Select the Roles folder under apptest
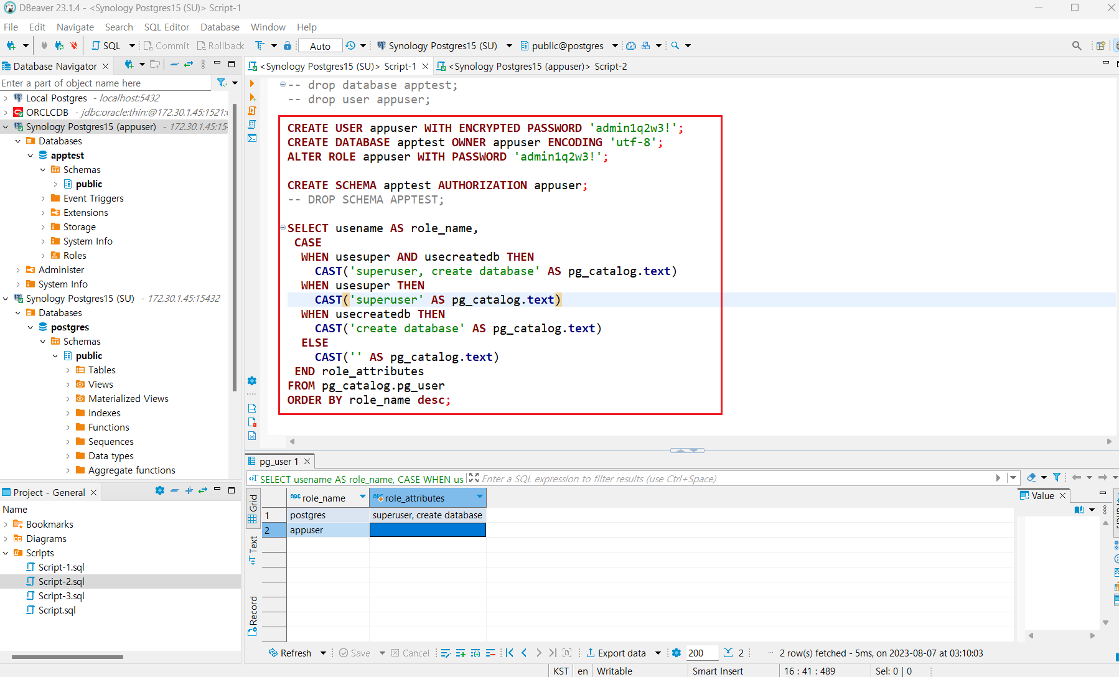Image resolution: width=1119 pixels, height=677 pixels. tap(75, 255)
